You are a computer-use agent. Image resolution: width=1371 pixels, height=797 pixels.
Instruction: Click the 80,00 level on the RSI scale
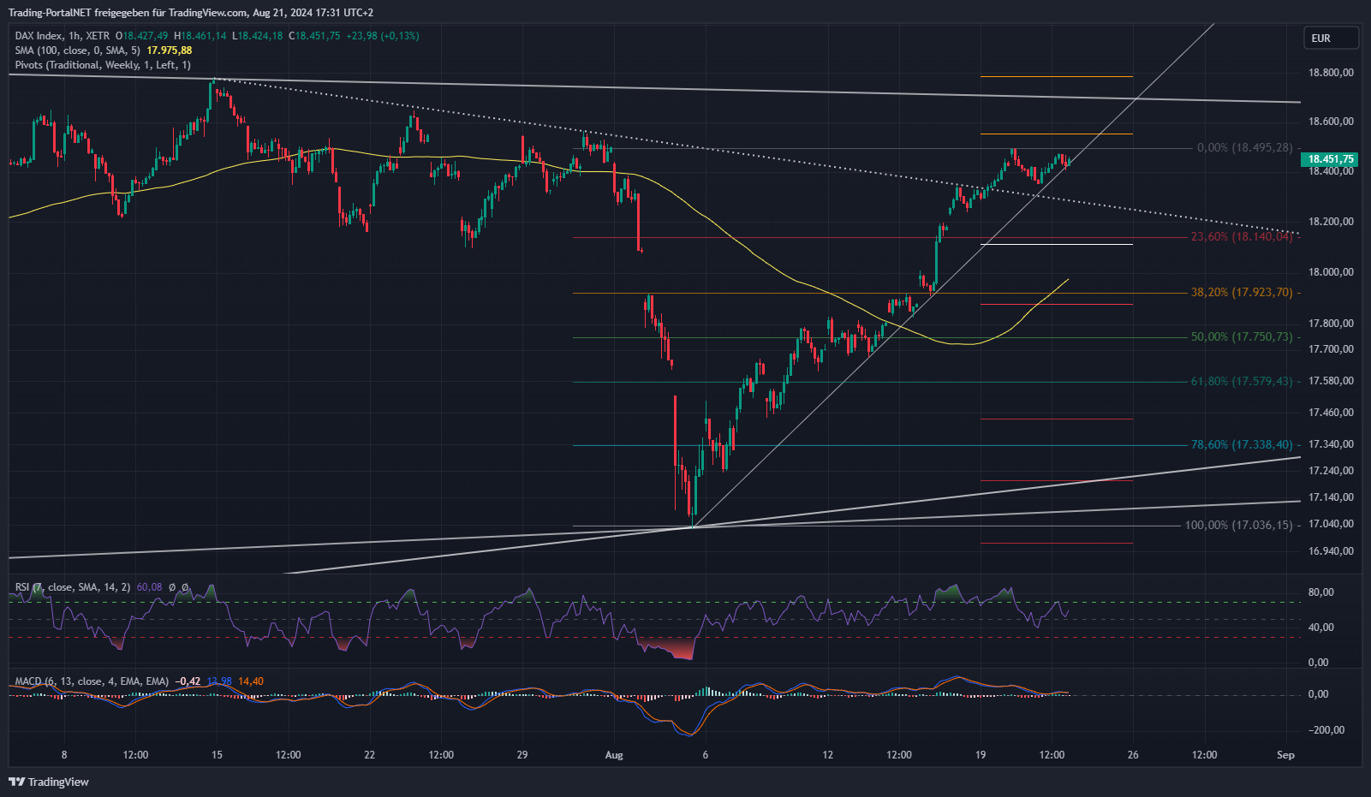[x=1320, y=592]
